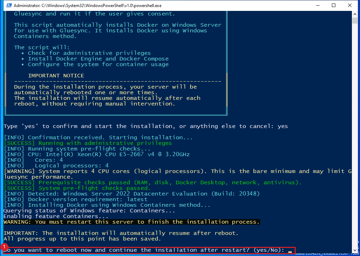
Task: Click the PowerShell icon in title bar
Action: pos(9,5)
